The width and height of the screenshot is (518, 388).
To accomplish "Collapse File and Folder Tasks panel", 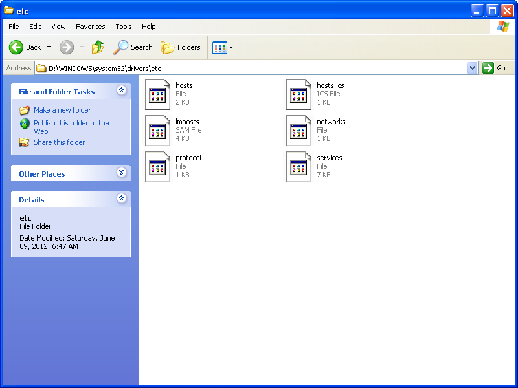I will pos(122,91).
